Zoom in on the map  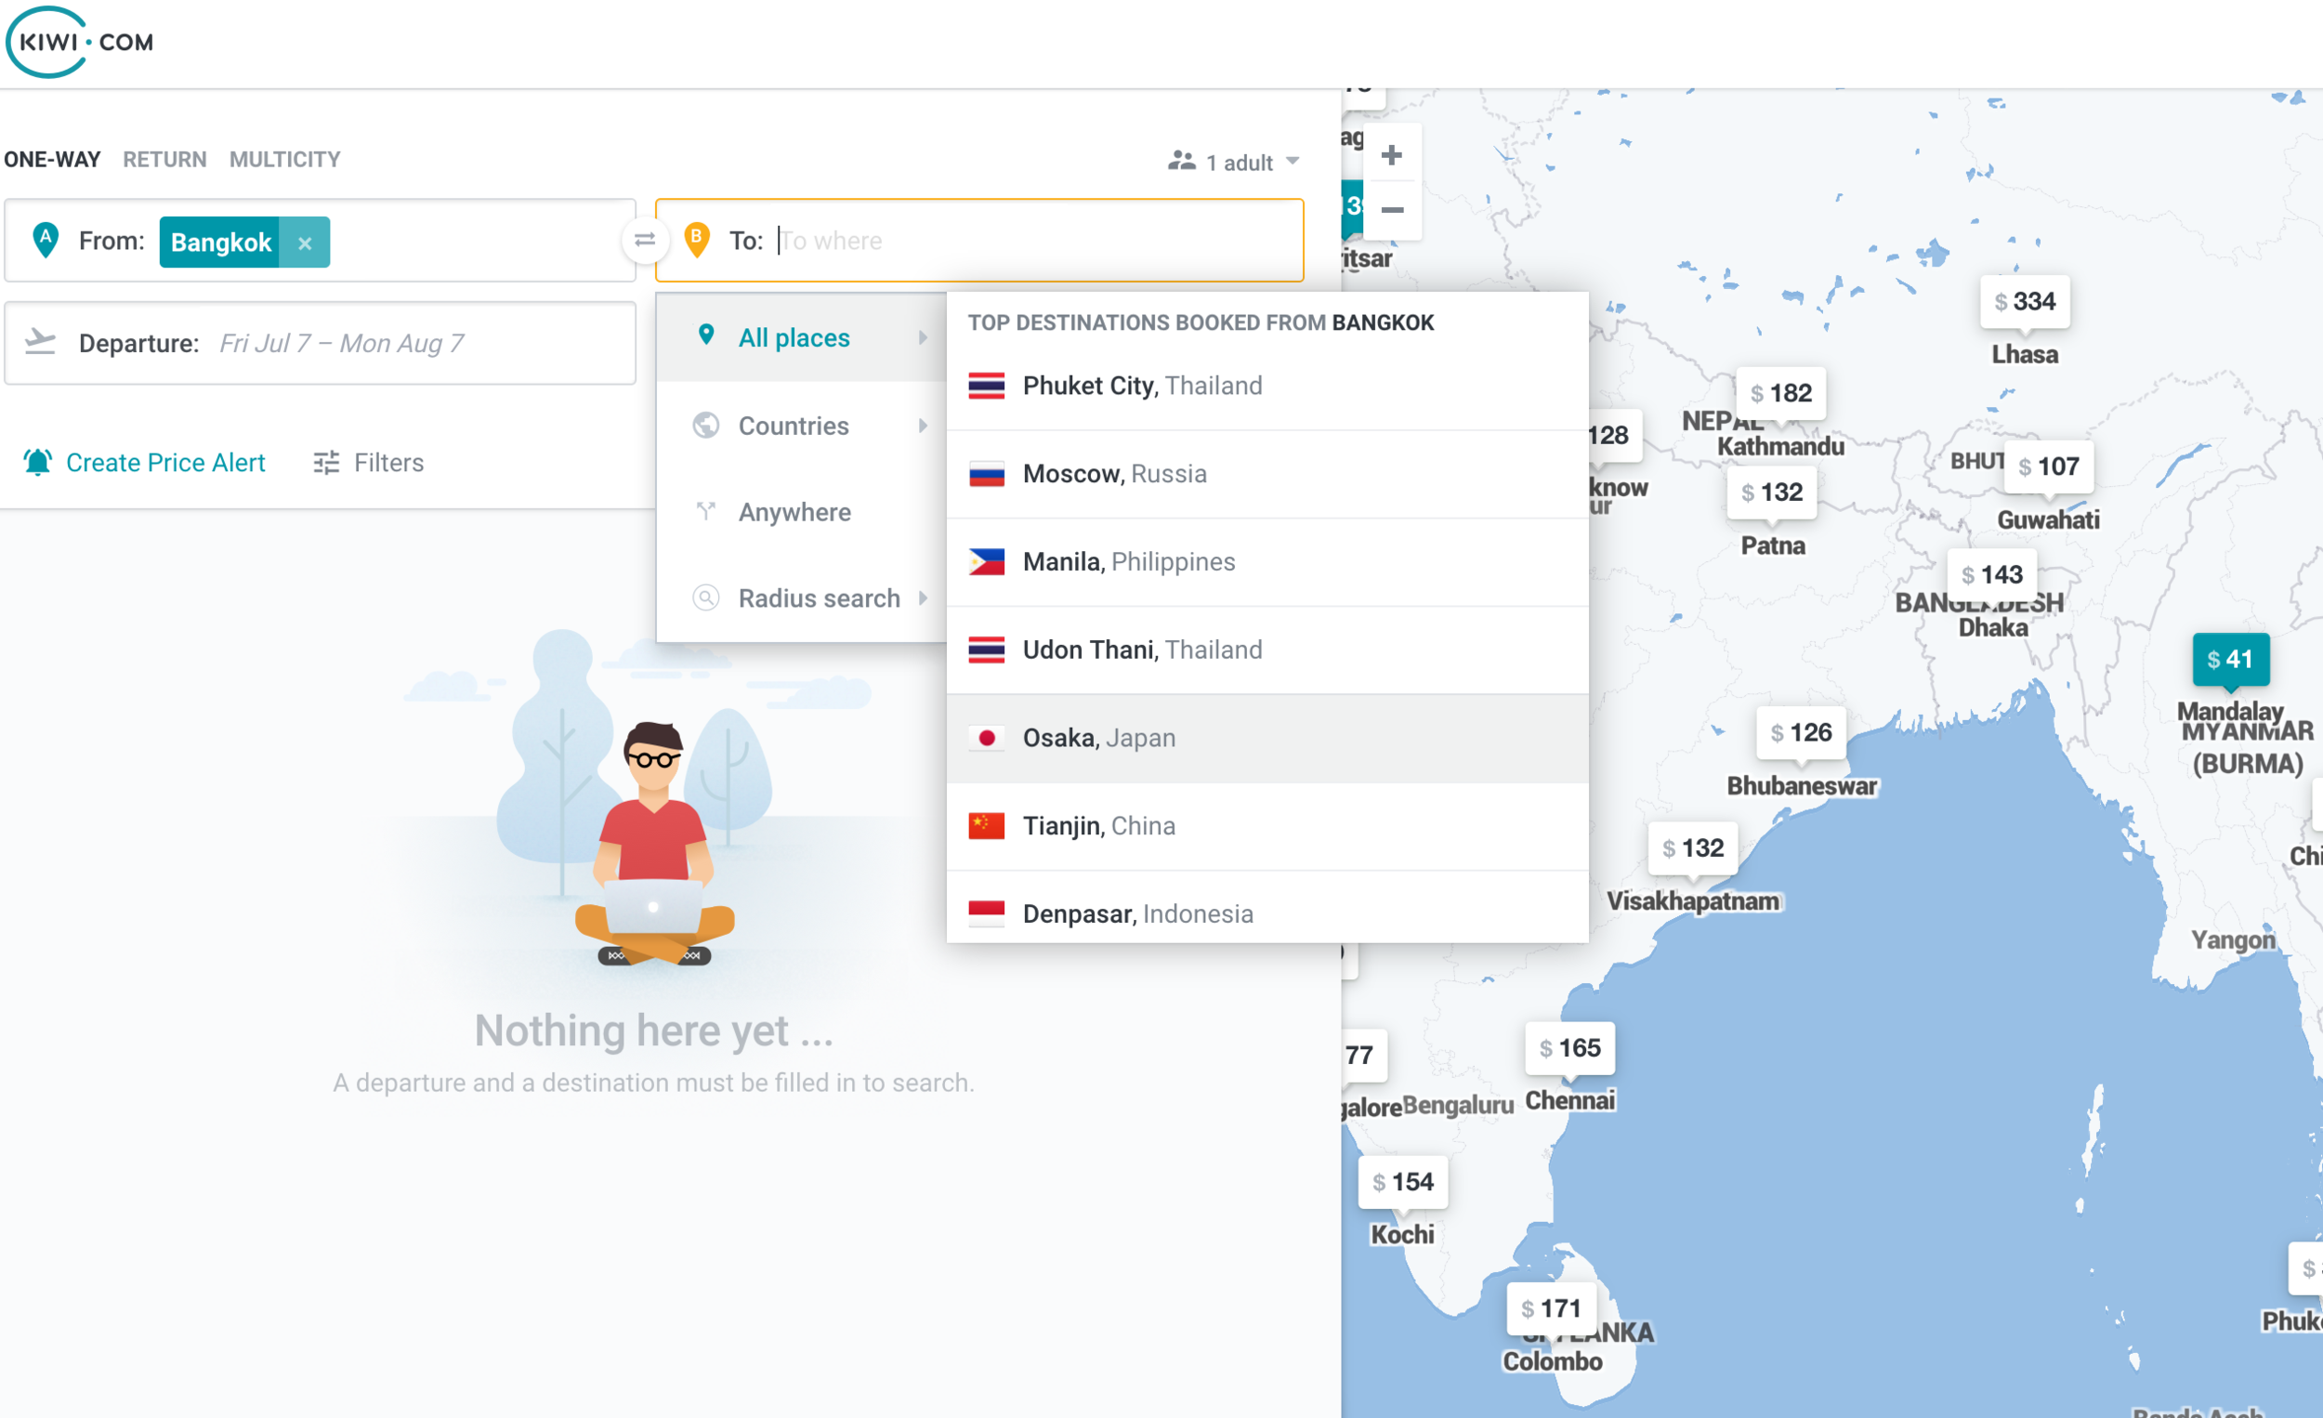(1392, 154)
